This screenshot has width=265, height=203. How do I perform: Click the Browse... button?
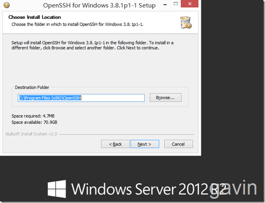pyautogui.click(x=165, y=98)
